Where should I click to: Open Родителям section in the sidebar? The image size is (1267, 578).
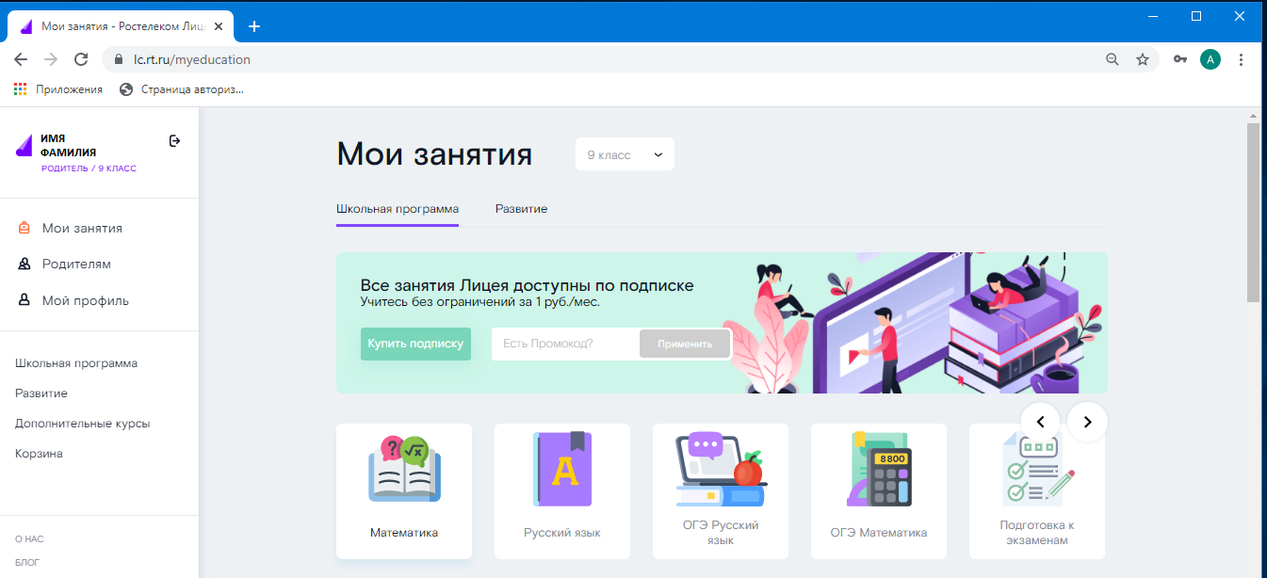click(65, 265)
